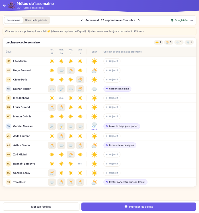Image resolution: width=199 pixels, height=213 pixels.
Task: Change Tom Roux's Monday cloud icon
Action: click(x=52, y=182)
